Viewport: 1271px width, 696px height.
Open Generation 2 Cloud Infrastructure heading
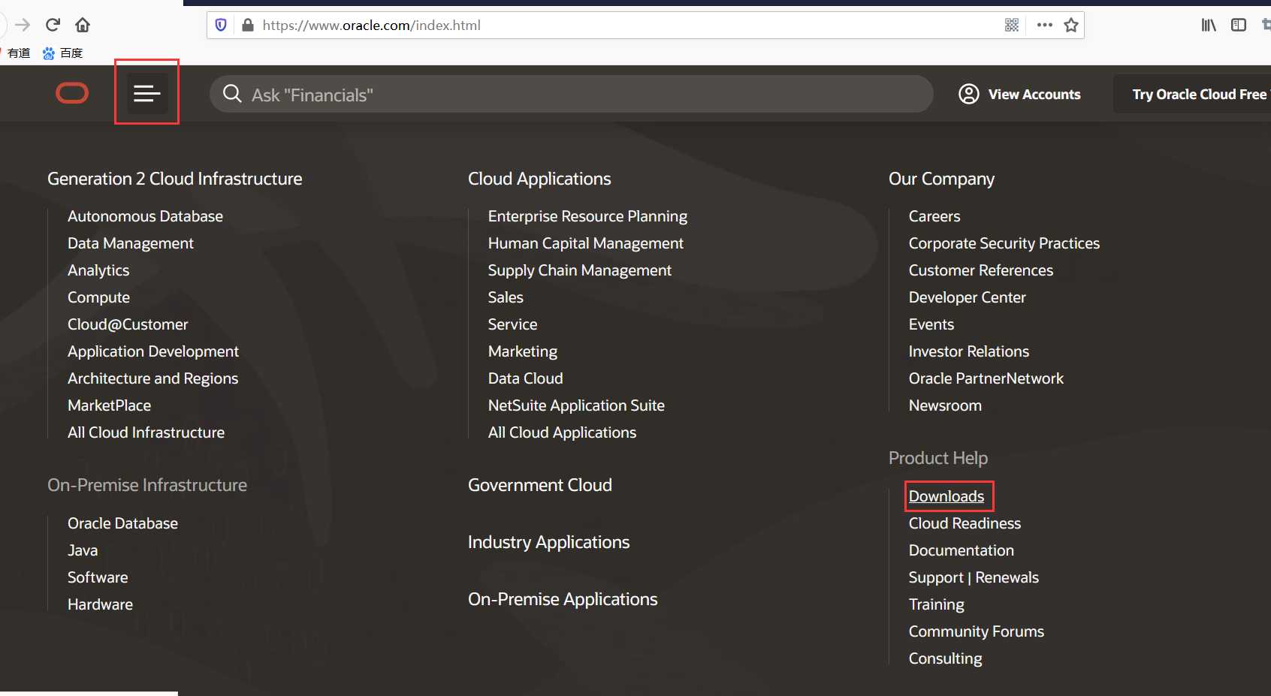(175, 179)
